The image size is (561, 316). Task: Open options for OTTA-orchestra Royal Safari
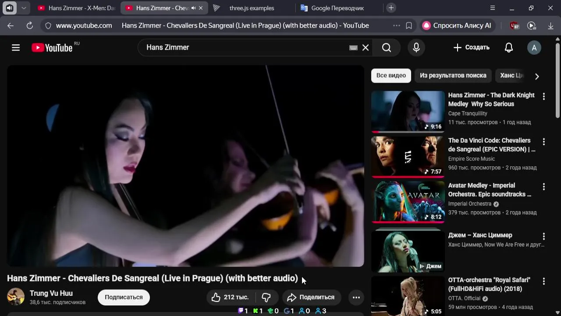point(543,281)
